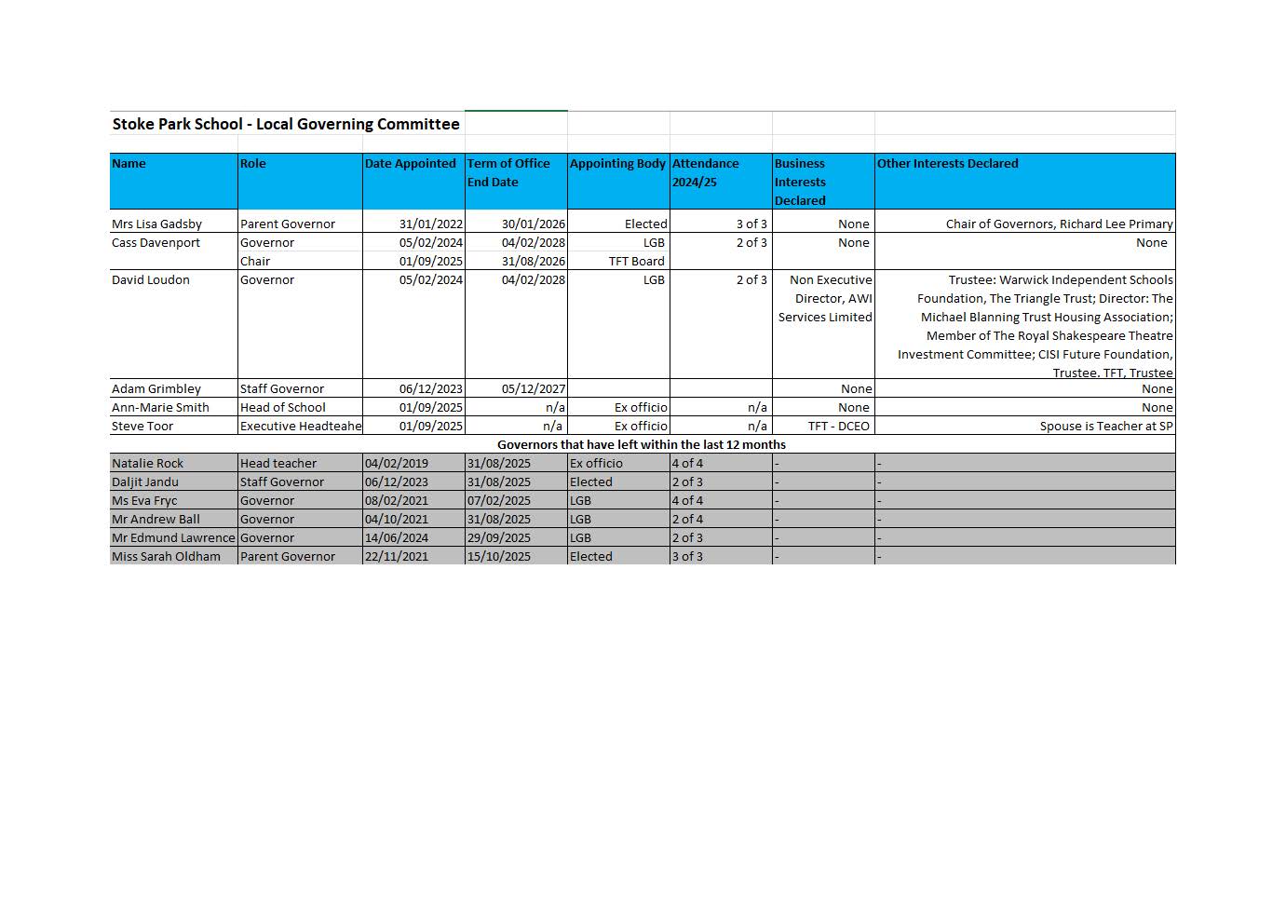Select the 'Non Executive Director, AWI Services Limited' cell
Image resolution: width=1286 pixels, height=909 pixels.
[825, 299]
